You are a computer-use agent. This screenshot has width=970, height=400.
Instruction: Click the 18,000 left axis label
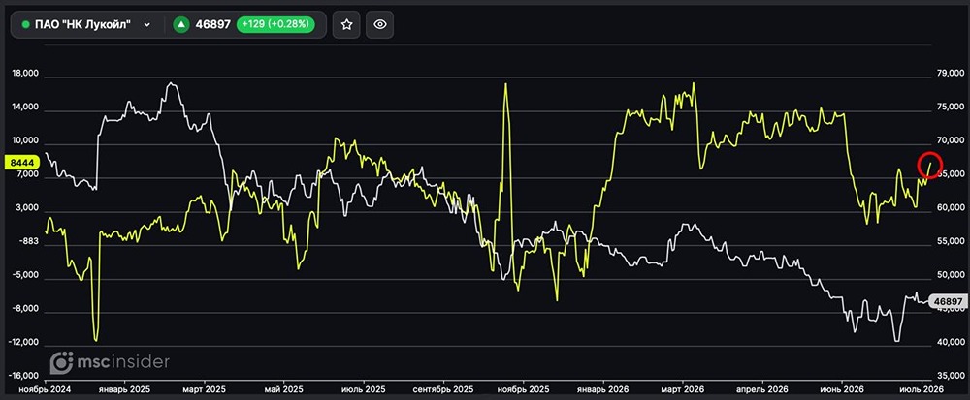[25, 73]
